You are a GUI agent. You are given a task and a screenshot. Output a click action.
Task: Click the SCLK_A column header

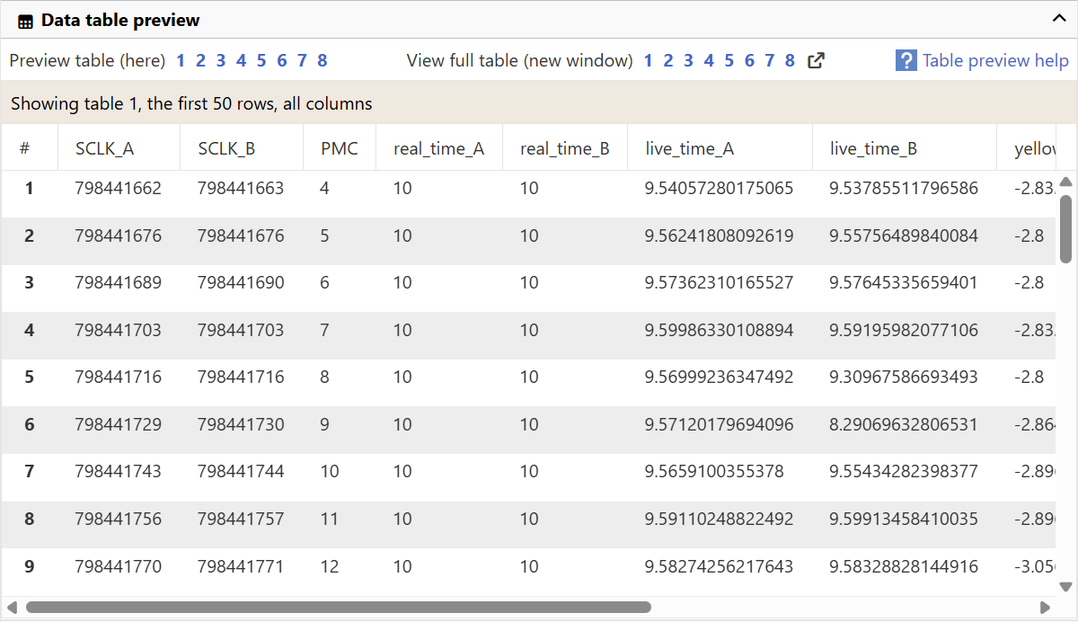pos(104,149)
